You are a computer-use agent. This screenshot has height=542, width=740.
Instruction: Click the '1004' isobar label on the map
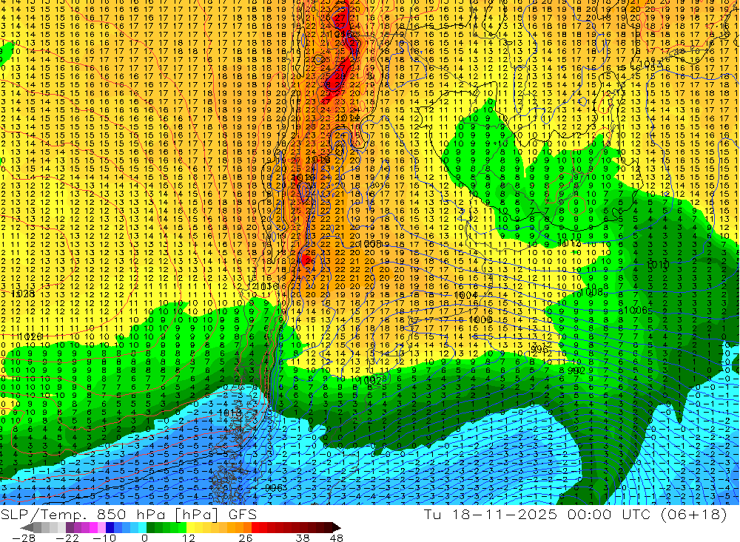(x=466, y=295)
